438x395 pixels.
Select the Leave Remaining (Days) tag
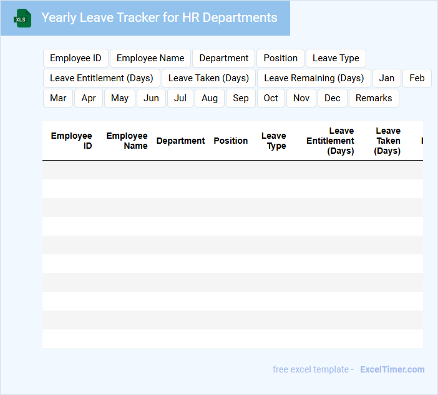click(x=314, y=78)
